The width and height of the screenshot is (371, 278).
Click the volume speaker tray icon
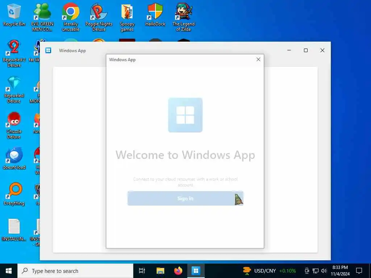[x=324, y=271]
